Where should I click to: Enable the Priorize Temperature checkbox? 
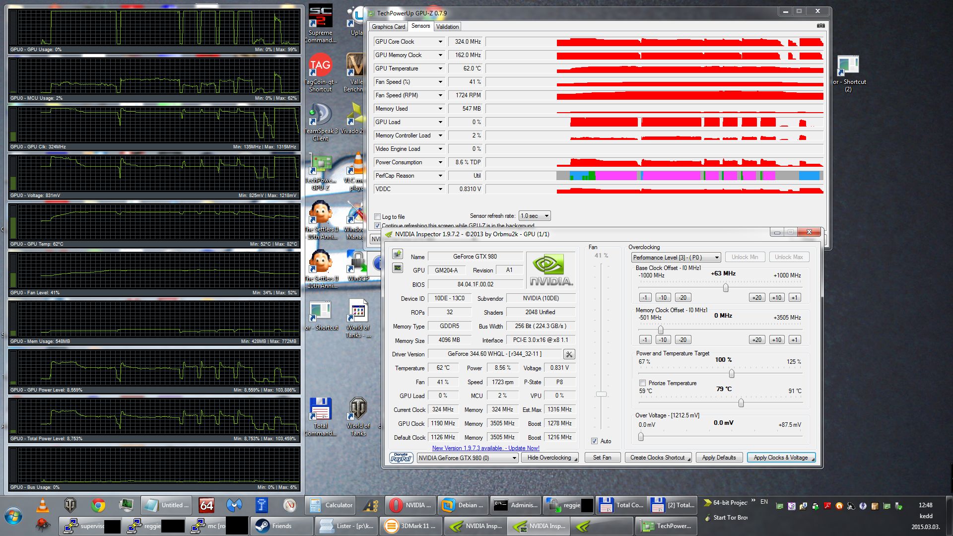coord(643,383)
